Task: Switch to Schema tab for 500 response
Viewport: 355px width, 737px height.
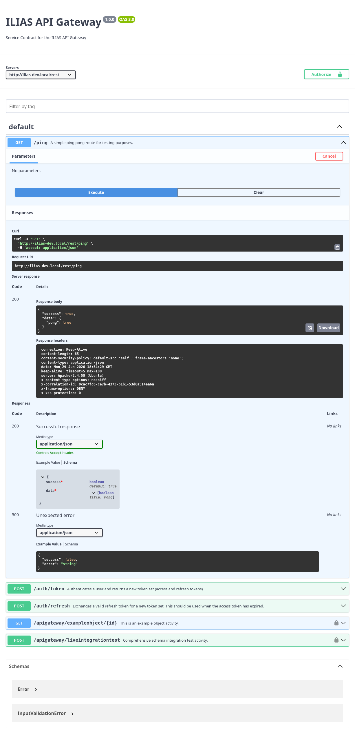Action: coord(72,544)
